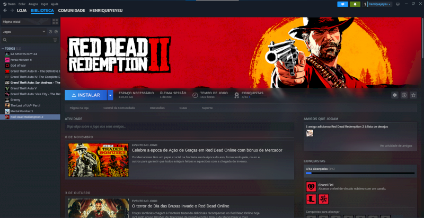Click the Corcel Fiel achievement icon

[x=311, y=187]
